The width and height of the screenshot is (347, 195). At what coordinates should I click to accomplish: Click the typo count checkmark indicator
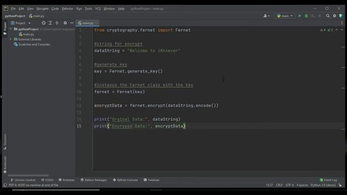(x=330, y=30)
